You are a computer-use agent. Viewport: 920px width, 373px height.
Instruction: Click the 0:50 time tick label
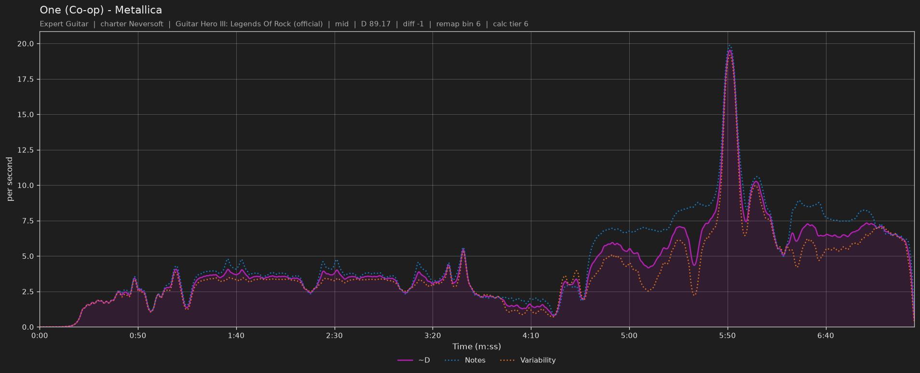coord(138,335)
